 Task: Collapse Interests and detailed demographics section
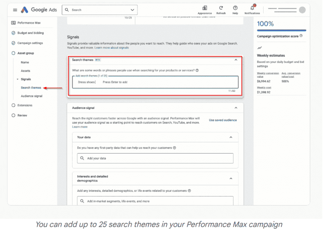(231, 179)
